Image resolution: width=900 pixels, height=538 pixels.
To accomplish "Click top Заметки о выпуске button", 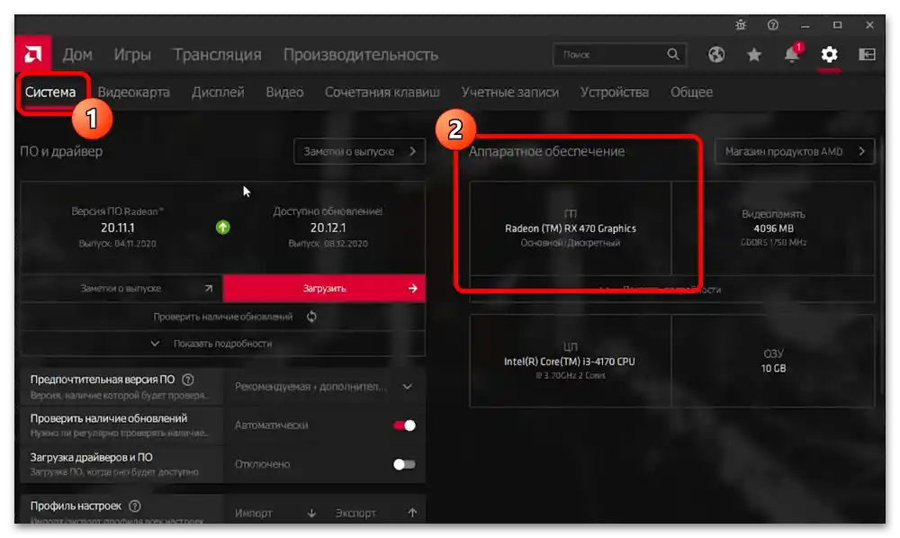I will pyautogui.click(x=359, y=151).
